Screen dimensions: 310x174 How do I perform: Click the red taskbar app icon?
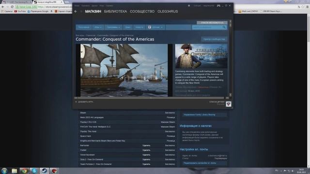point(54,171)
